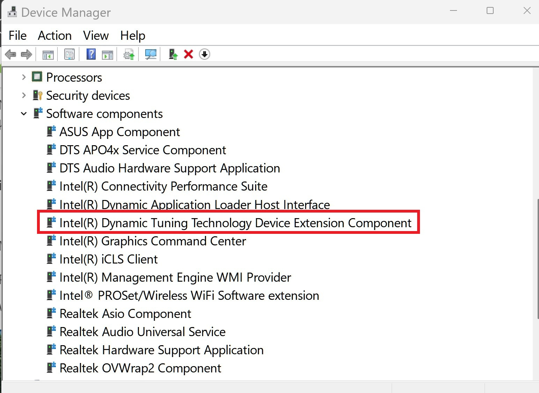Click icon beside Realtek OVWrap2 Component
Image resolution: width=539 pixels, height=393 pixels.
point(51,368)
